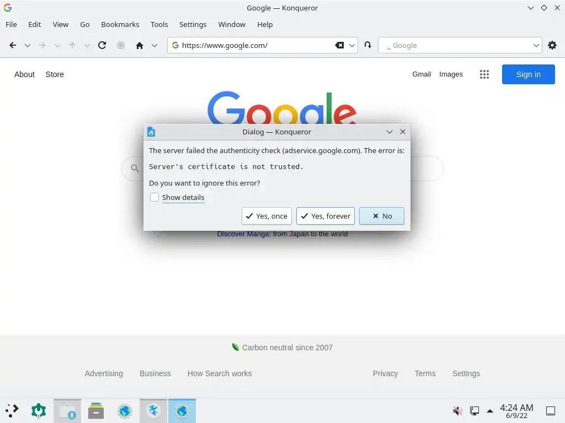This screenshot has width=565, height=423.
Task: Open the About link
Action: point(24,74)
